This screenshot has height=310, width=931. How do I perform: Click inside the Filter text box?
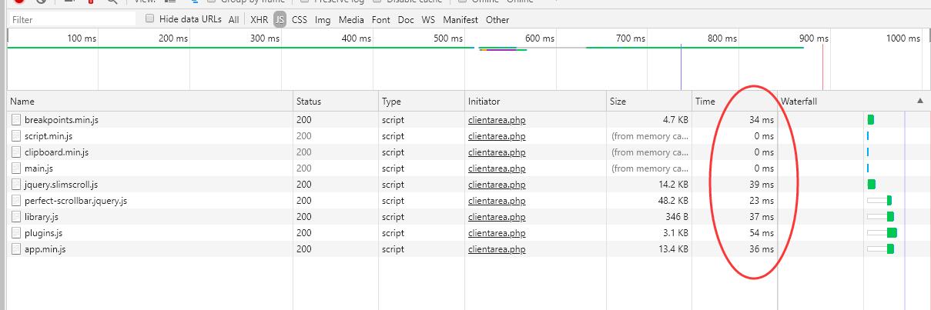pos(73,19)
